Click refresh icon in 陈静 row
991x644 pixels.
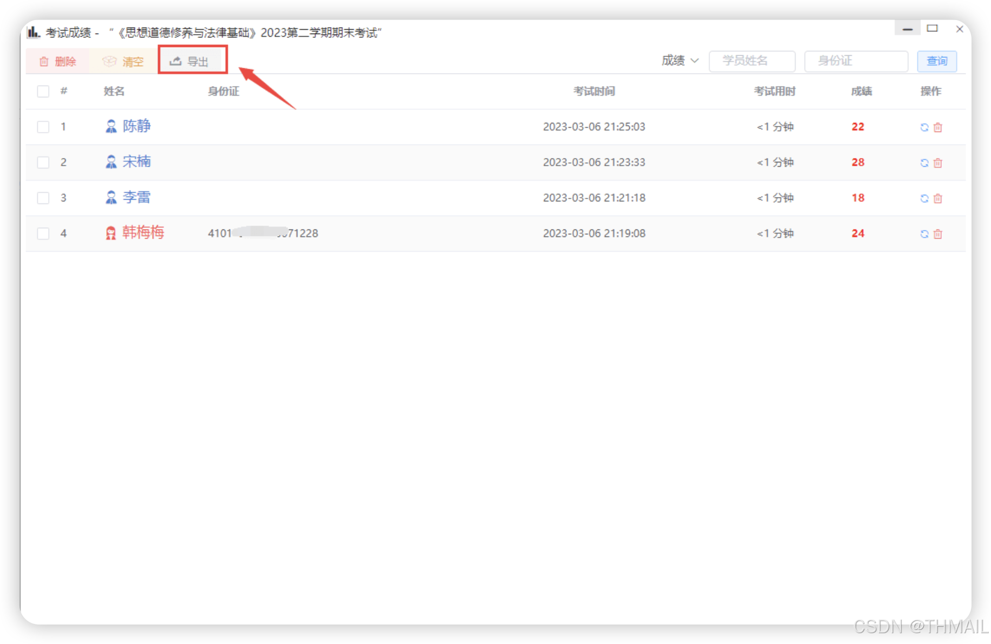[x=924, y=127]
